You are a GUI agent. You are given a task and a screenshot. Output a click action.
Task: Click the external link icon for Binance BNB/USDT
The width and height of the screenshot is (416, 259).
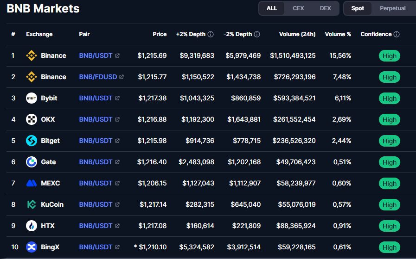[117, 55]
